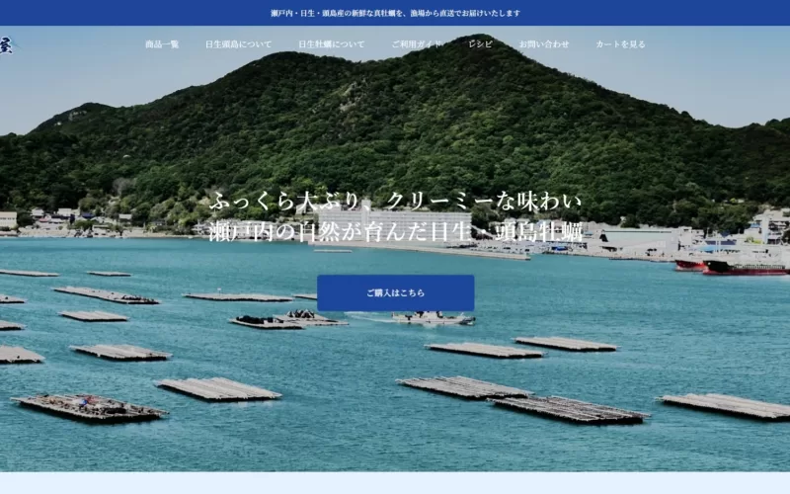Click the large white building on the shoreline
This screenshot has width=790, height=494.
pos(395,225)
